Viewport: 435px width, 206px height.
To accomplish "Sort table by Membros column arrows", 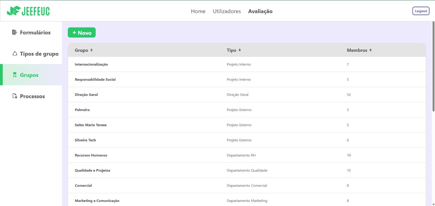I will click(x=370, y=50).
